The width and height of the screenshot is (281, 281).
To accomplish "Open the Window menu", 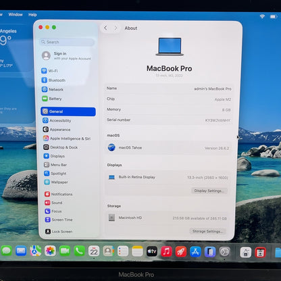I will 16,14.
